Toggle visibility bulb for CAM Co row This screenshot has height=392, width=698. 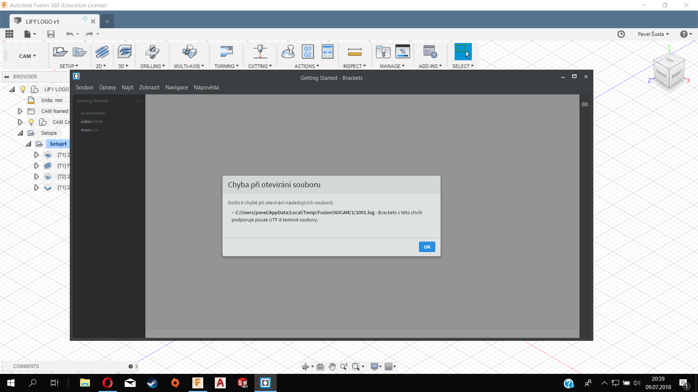(31, 122)
